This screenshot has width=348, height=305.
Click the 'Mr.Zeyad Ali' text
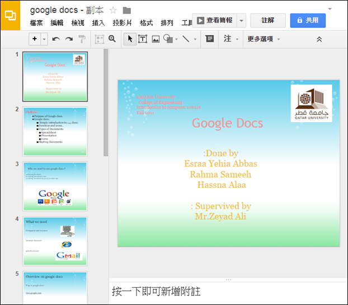point(220,216)
